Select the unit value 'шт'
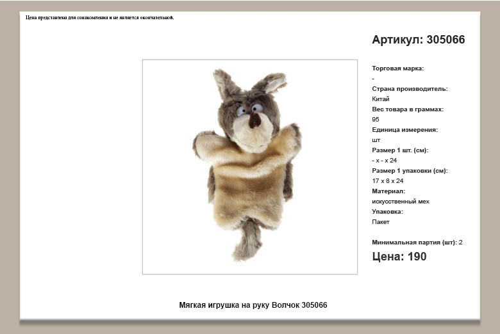500x334 pixels. click(376, 140)
